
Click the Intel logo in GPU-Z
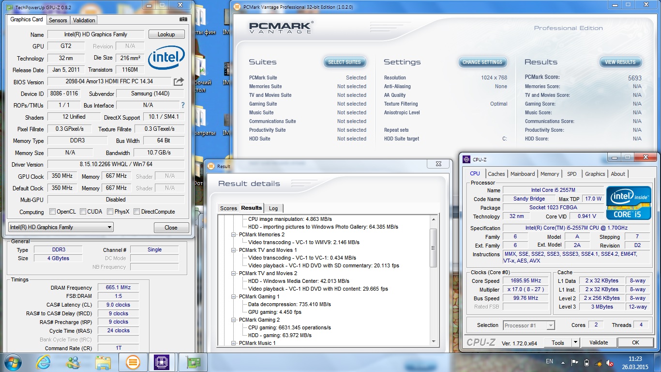[x=166, y=58]
